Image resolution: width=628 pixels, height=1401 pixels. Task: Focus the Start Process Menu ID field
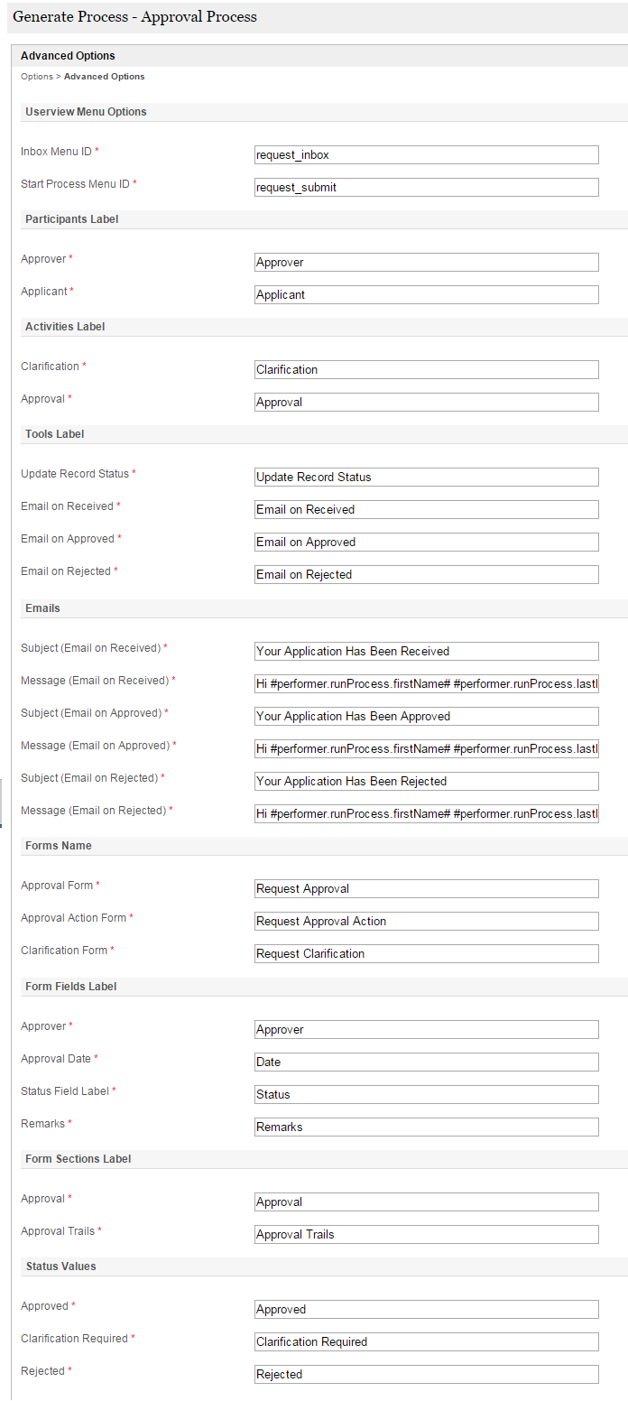tap(426, 188)
